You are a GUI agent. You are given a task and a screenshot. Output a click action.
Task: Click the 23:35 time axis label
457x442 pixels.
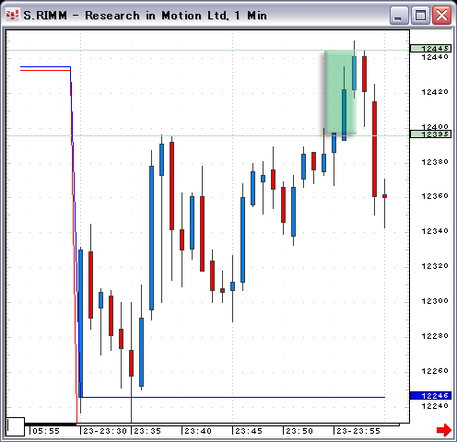pyautogui.click(x=147, y=431)
